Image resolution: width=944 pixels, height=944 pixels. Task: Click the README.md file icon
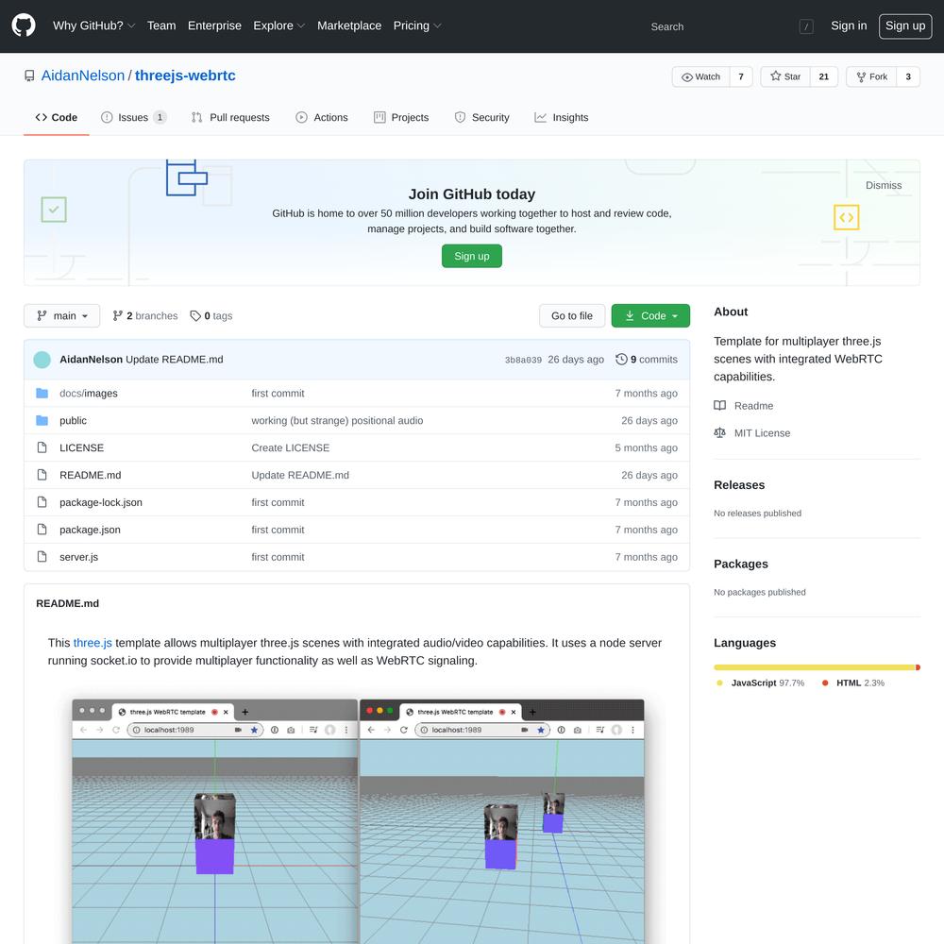pos(42,475)
